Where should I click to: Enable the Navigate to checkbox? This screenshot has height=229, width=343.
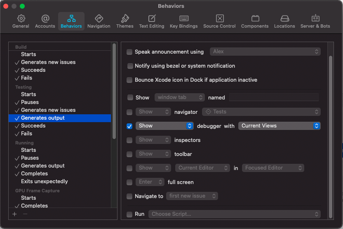click(129, 196)
